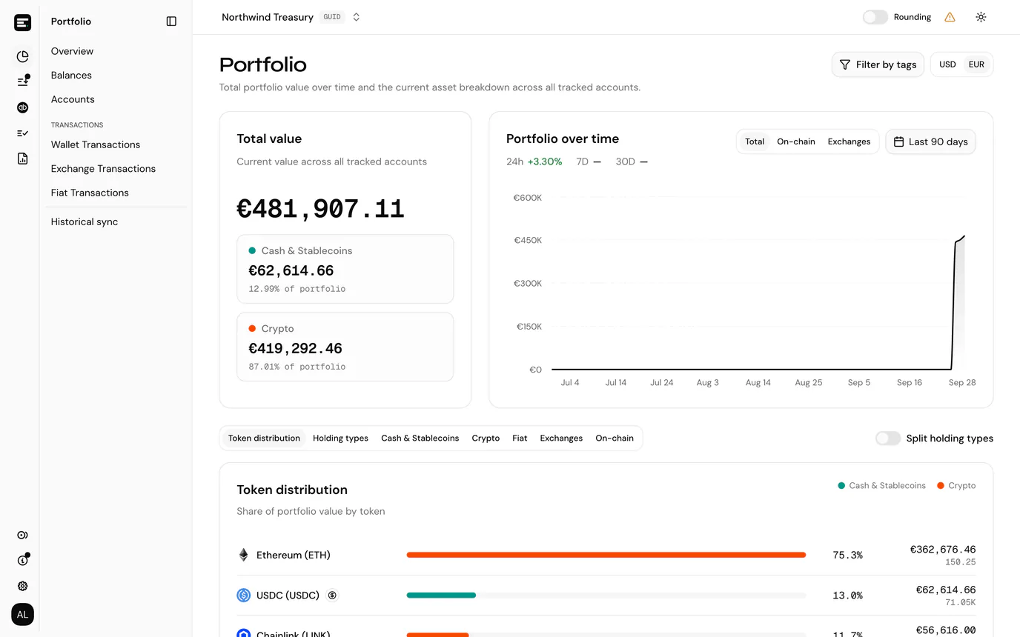Click the Cash & Stablecoins value card
This screenshot has width=1020, height=637.
pos(345,269)
